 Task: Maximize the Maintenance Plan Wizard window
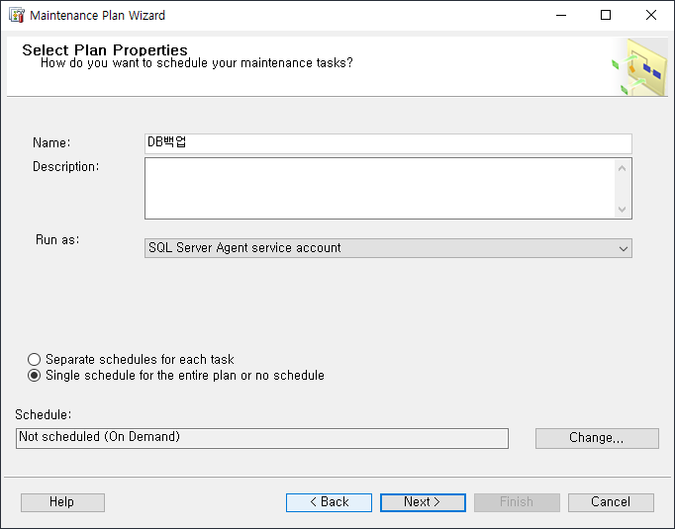[x=606, y=15]
